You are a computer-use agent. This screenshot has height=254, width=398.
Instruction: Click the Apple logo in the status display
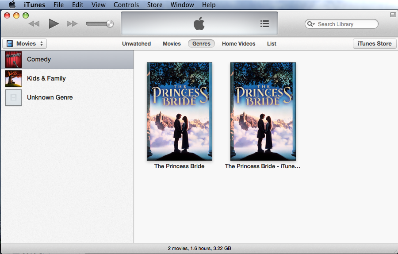(199, 23)
